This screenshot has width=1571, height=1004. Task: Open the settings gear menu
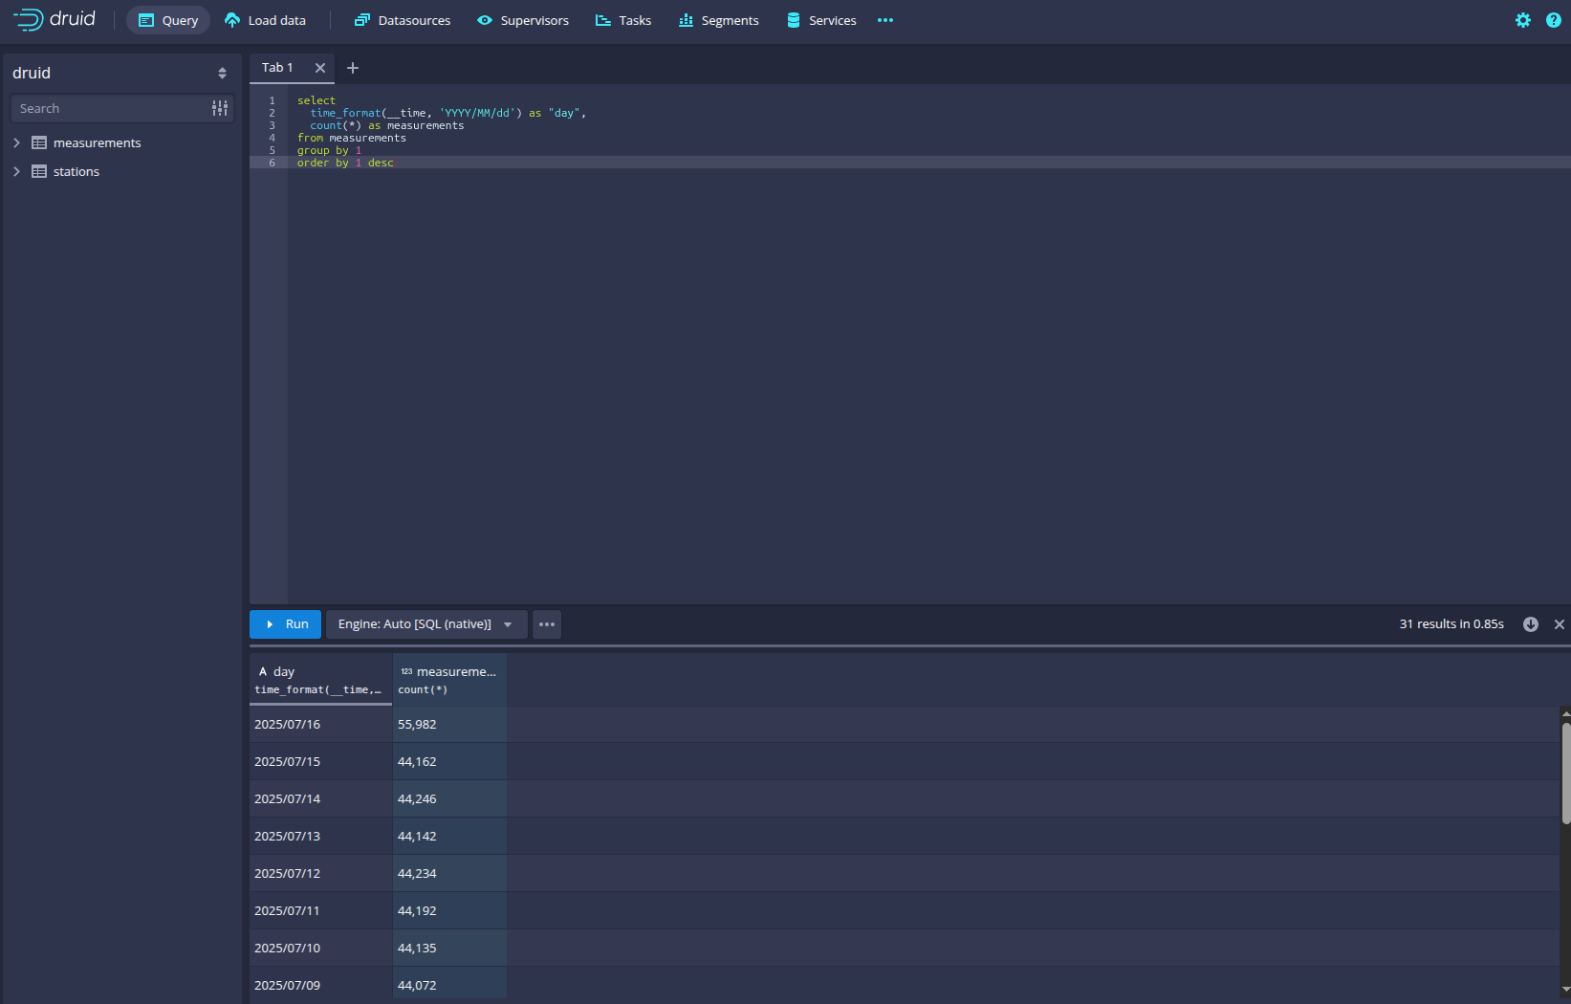[x=1522, y=20]
